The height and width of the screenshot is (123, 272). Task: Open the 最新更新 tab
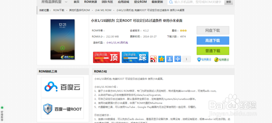coord(157,2)
